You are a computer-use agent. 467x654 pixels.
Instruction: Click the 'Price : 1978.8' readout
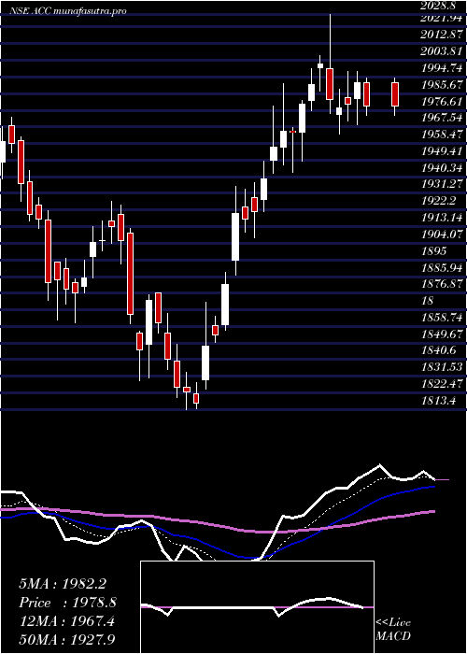(68, 603)
